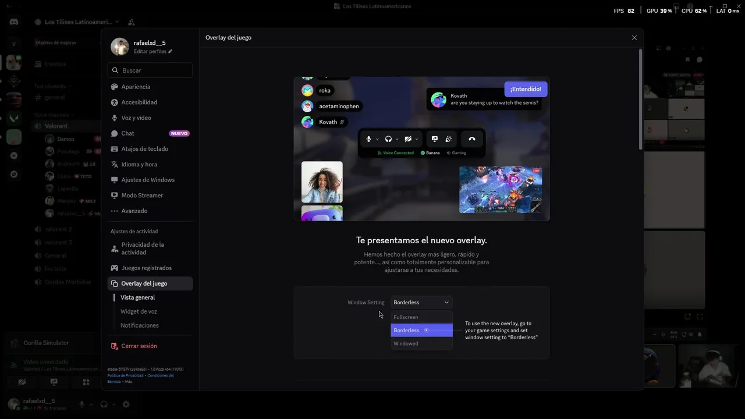Screen dimensions: 745x419
Task: Click the Más link in settings footer
Action: click(x=129, y=382)
